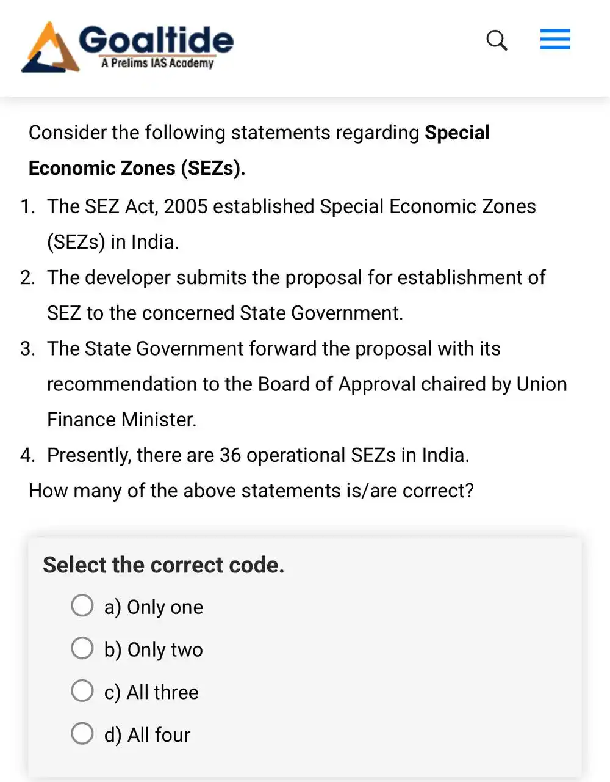Screen dimensions: 610x782
Task: Open the blue hamburger menu
Action: [555, 39]
